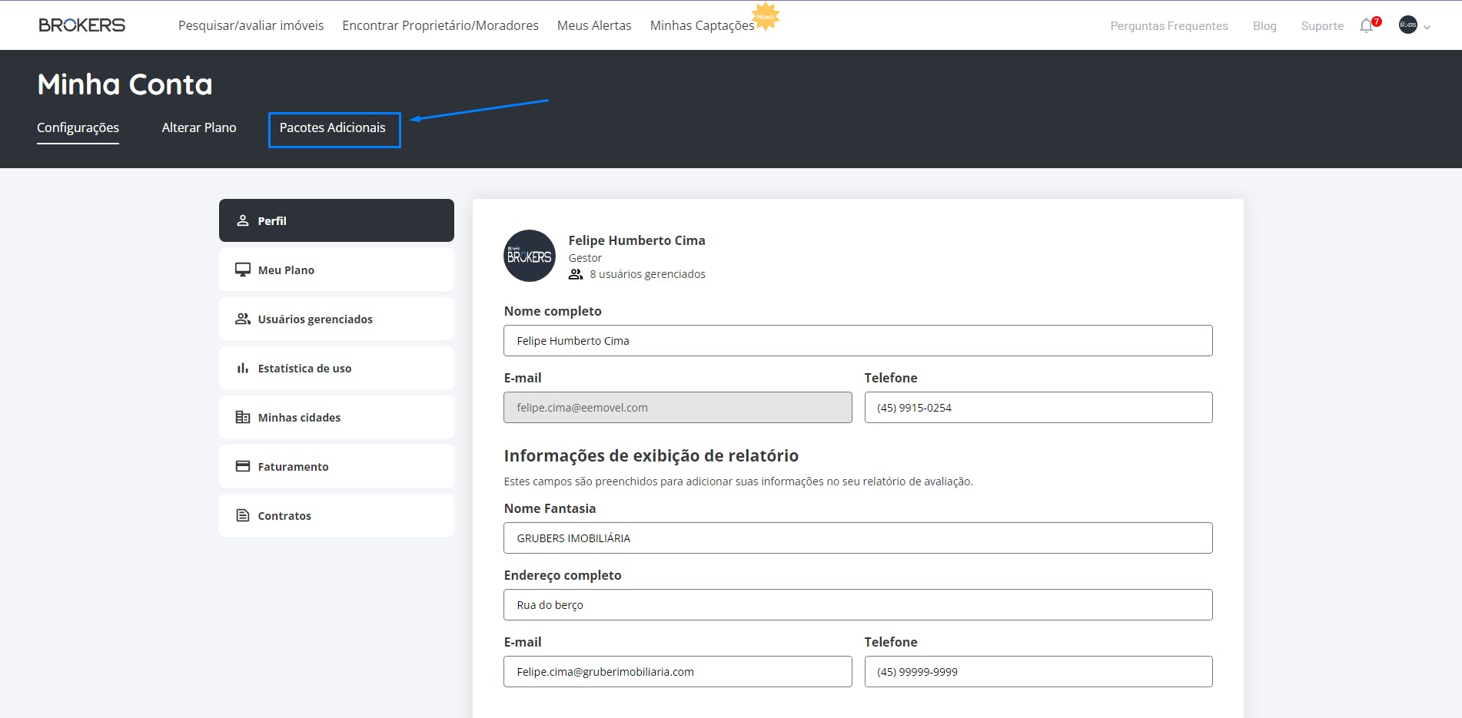
Task: Switch to Alterar Plano tab
Action: pyautogui.click(x=199, y=127)
